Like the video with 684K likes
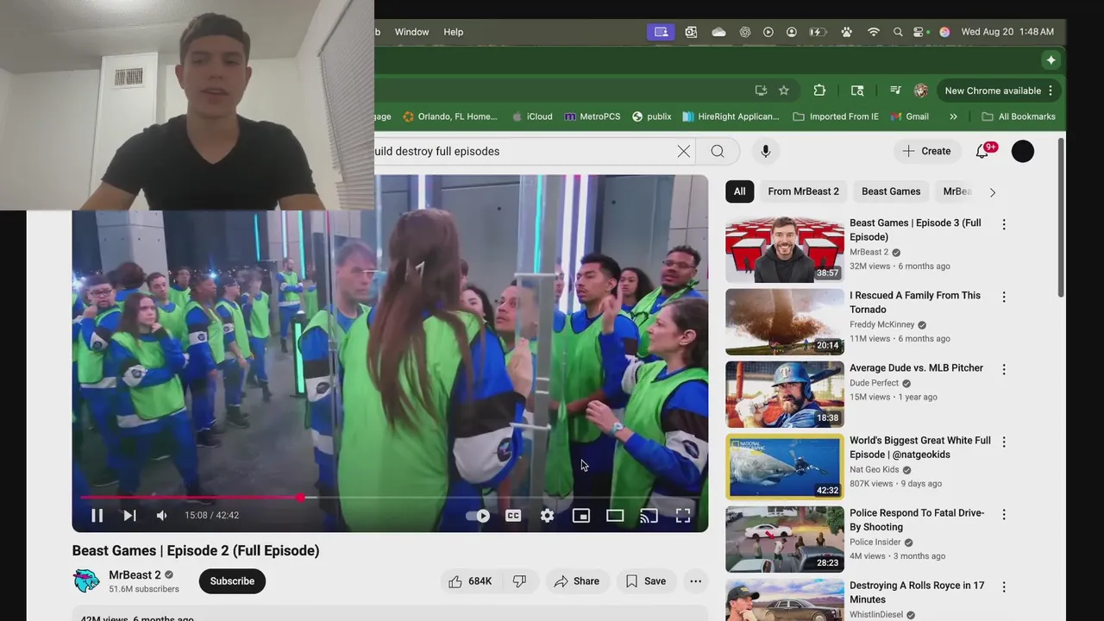 click(x=471, y=581)
